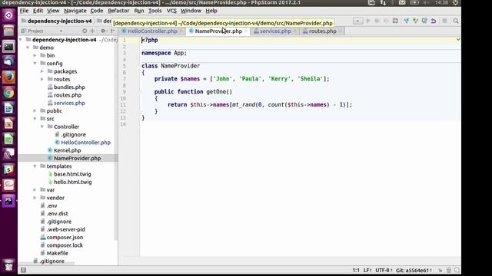Screen dimensions: 492x276
Task: Select Makefile in project tree
Action: coord(57,253)
